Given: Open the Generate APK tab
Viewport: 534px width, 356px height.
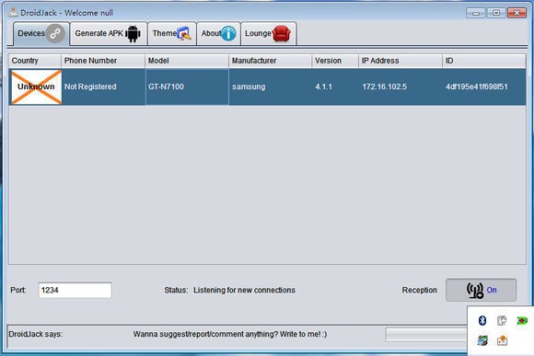Looking at the screenshot, I should coord(109,34).
